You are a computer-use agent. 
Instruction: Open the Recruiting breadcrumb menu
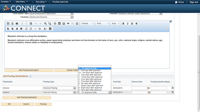coord(41,2)
